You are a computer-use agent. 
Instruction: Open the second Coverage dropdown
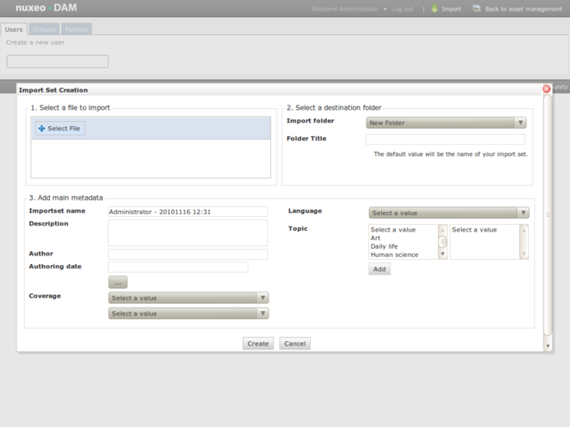click(x=188, y=314)
